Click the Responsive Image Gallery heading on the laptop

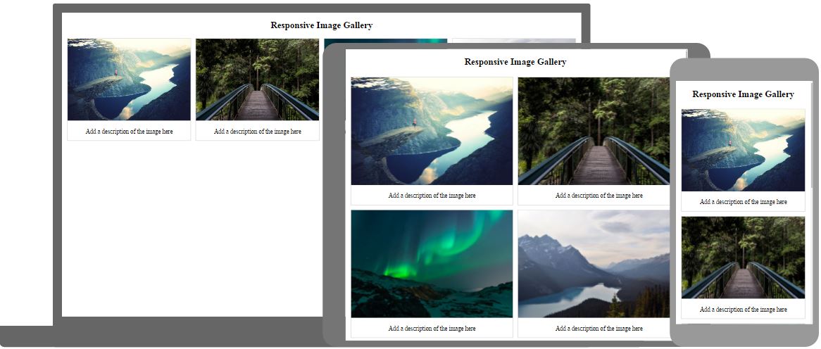click(321, 25)
